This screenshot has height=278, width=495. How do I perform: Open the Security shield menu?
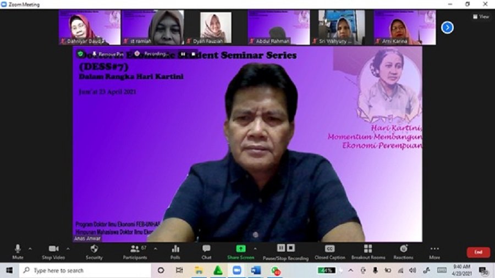pos(94,252)
